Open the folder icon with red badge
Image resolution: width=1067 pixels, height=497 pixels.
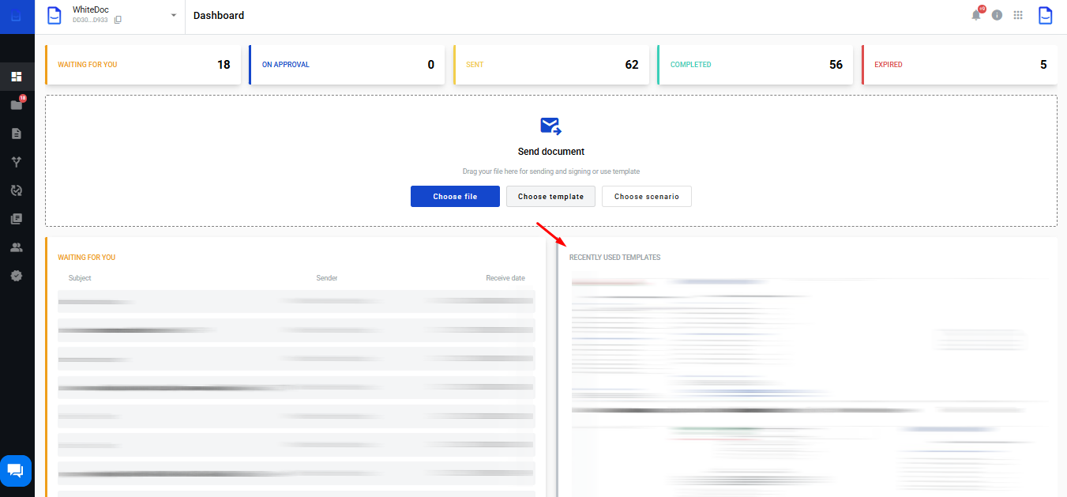tap(17, 104)
